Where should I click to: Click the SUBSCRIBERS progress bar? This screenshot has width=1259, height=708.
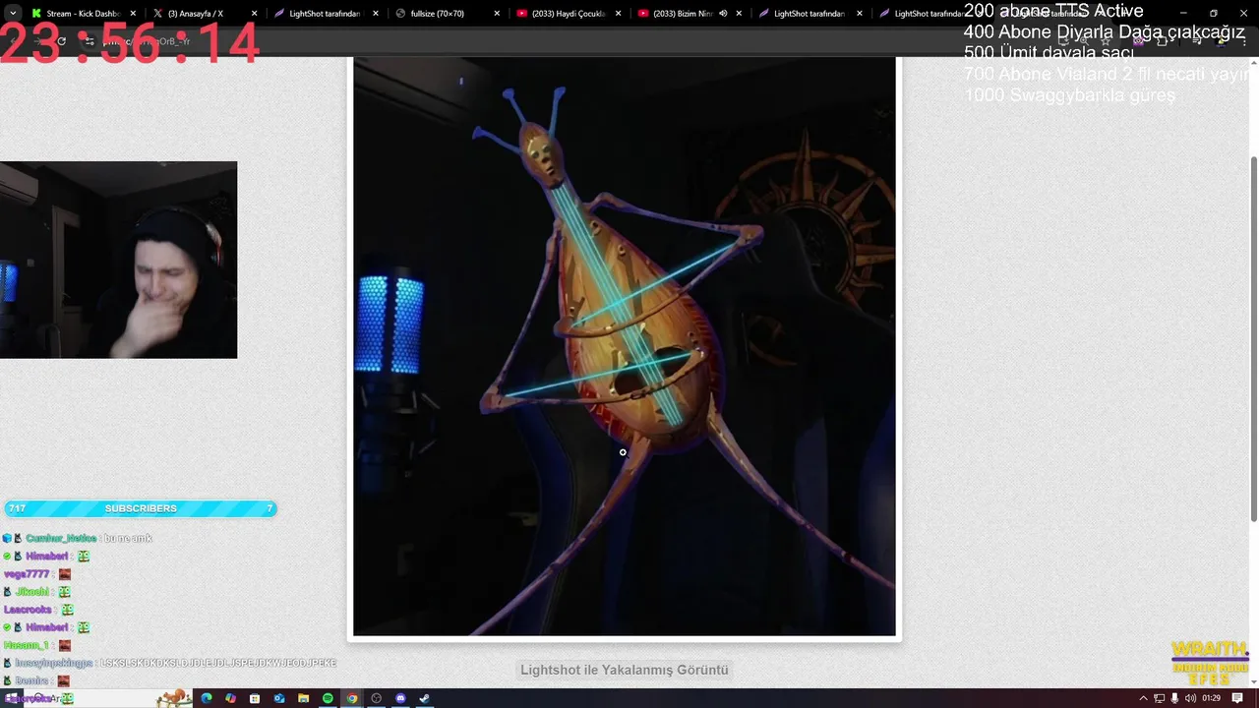(x=141, y=508)
